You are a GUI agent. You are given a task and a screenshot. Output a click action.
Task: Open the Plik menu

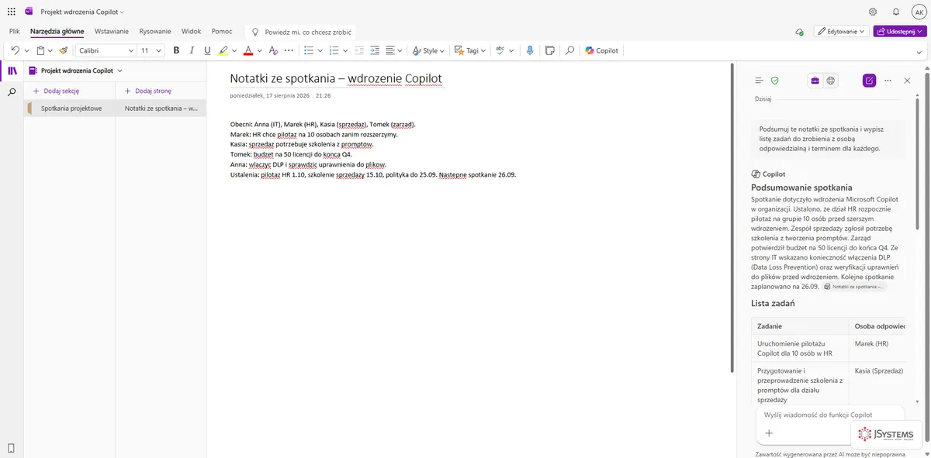[15, 32]
